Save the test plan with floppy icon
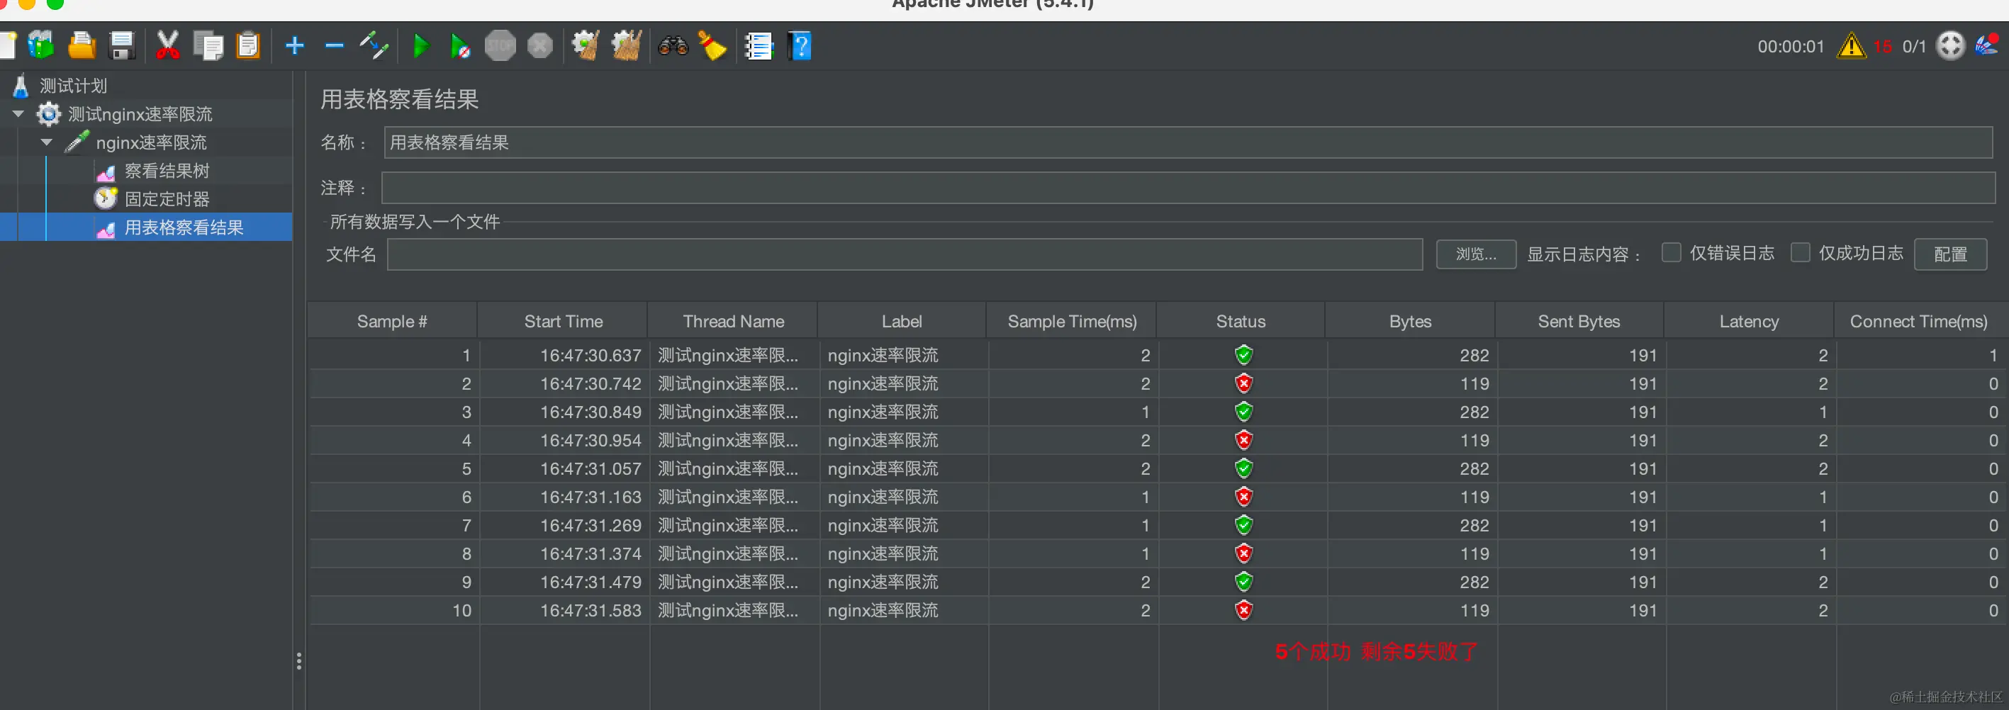 point(122,46)
